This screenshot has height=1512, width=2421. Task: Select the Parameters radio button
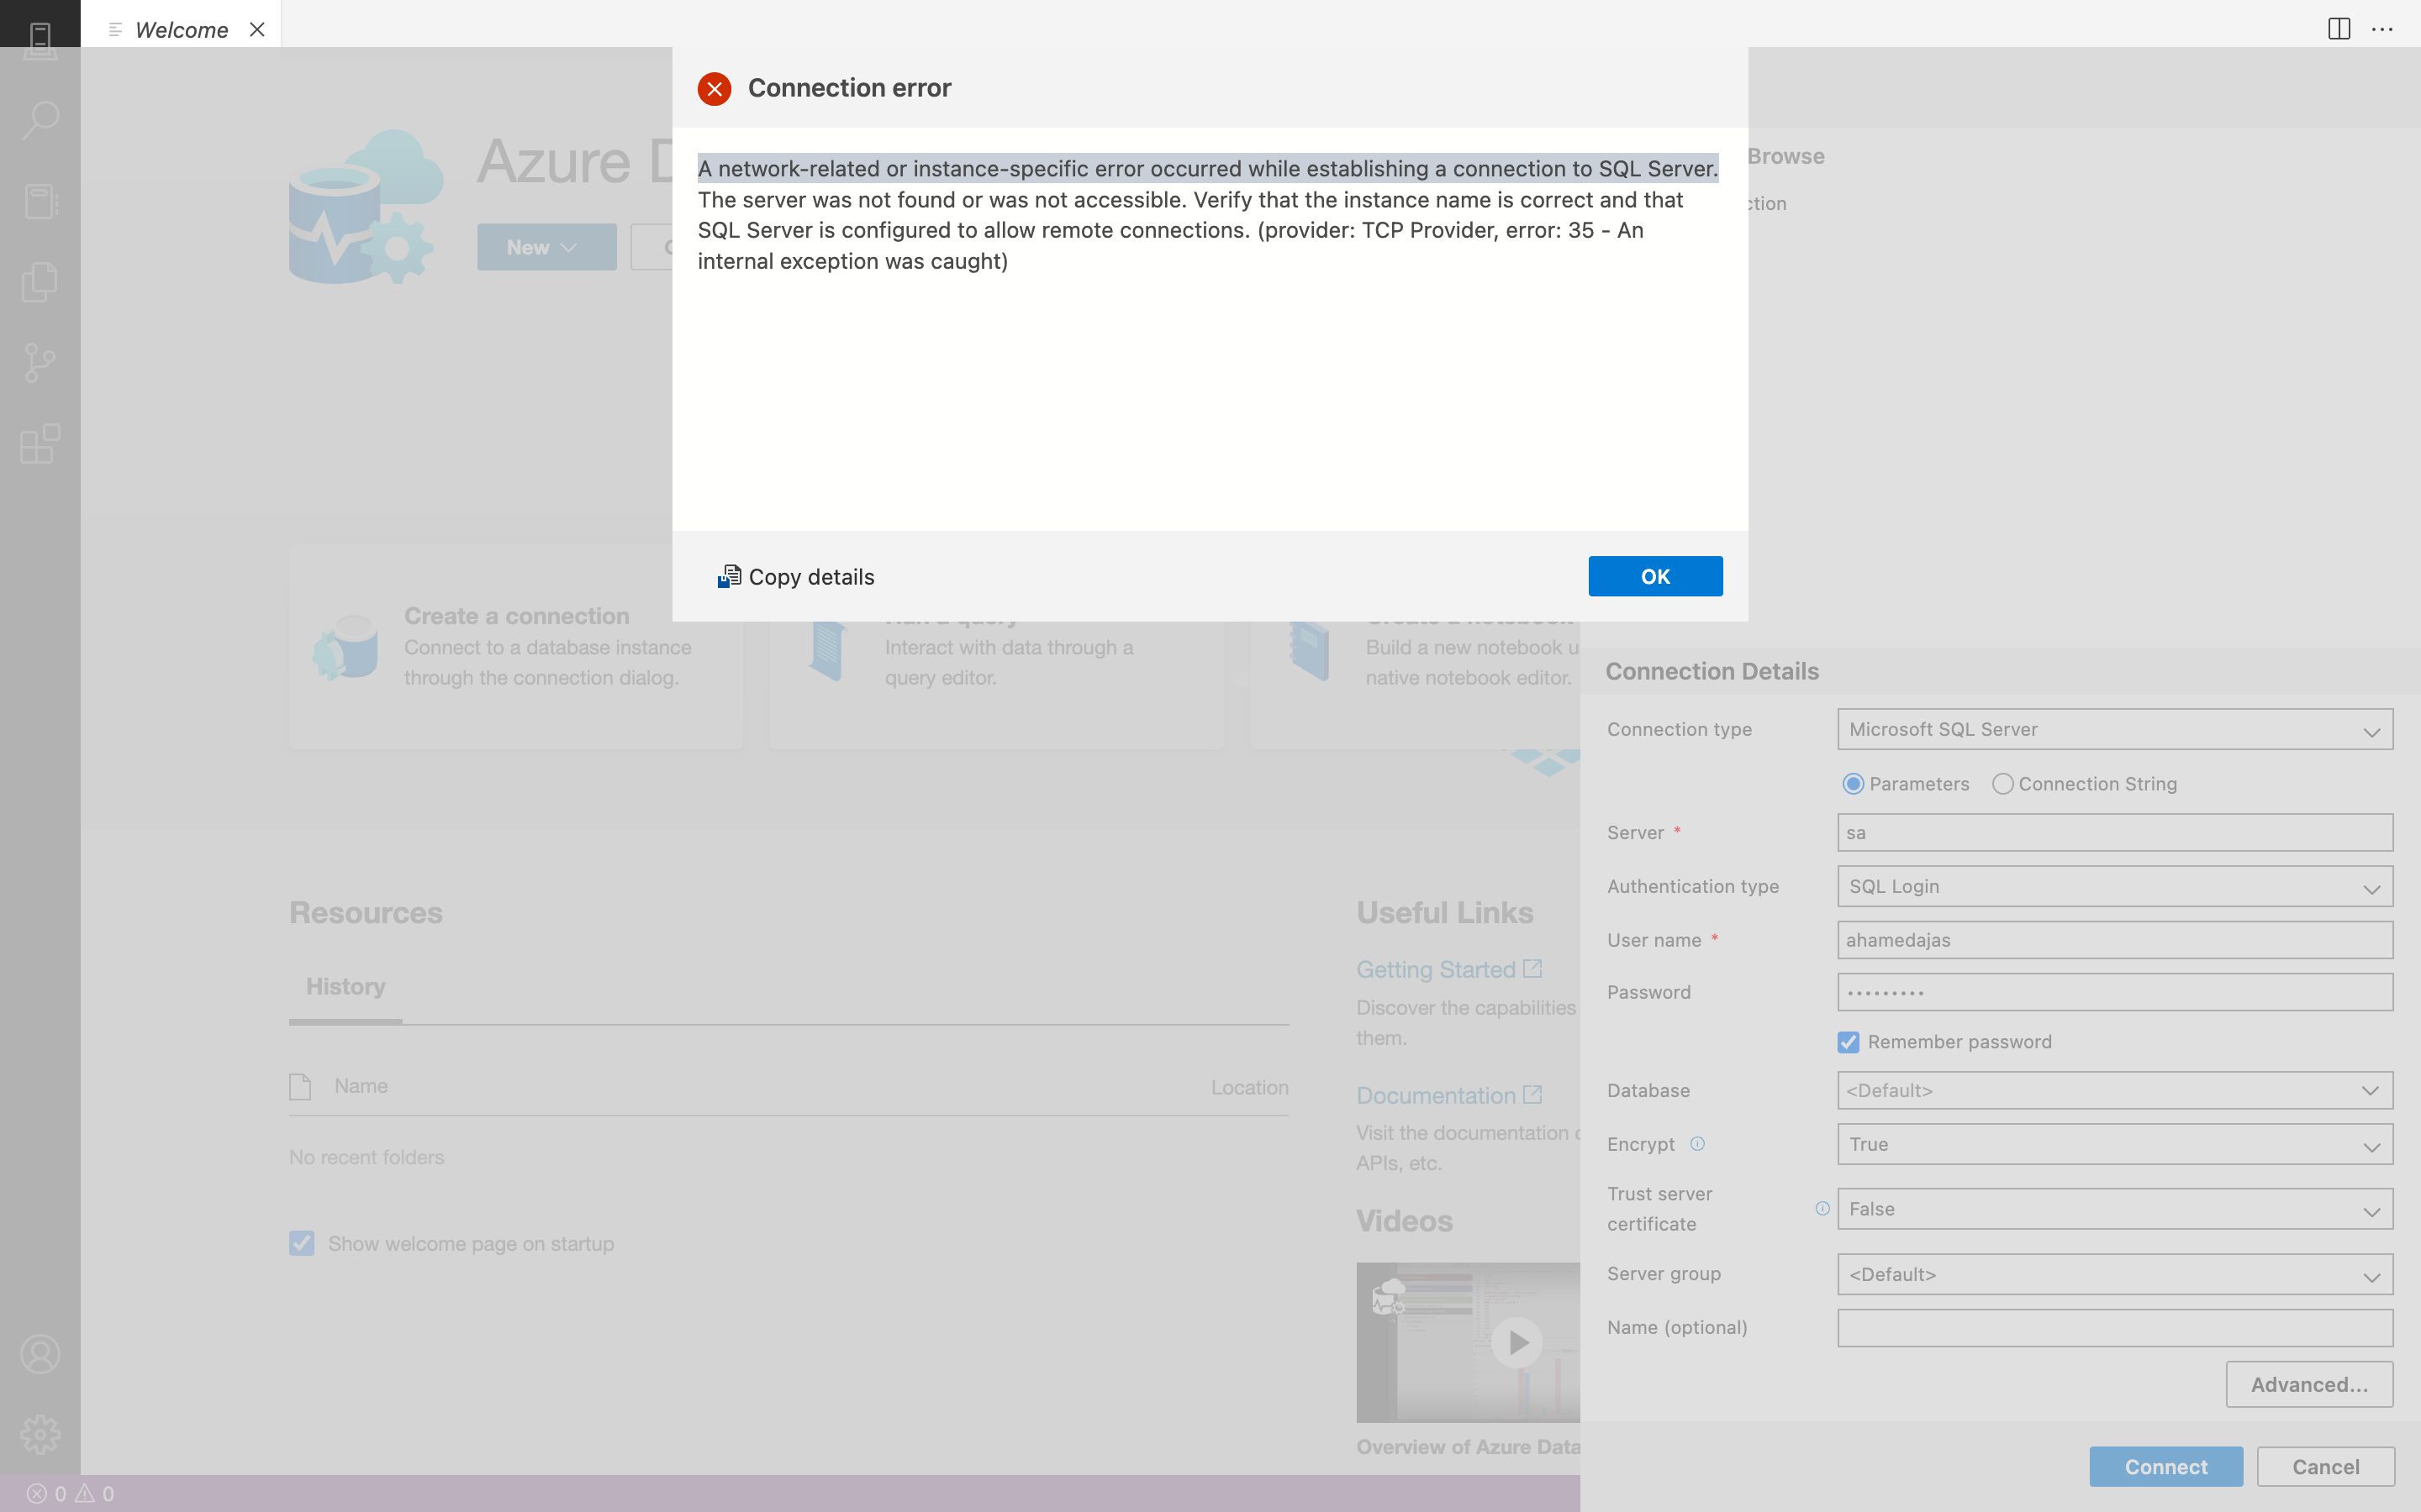(1853, 784)
